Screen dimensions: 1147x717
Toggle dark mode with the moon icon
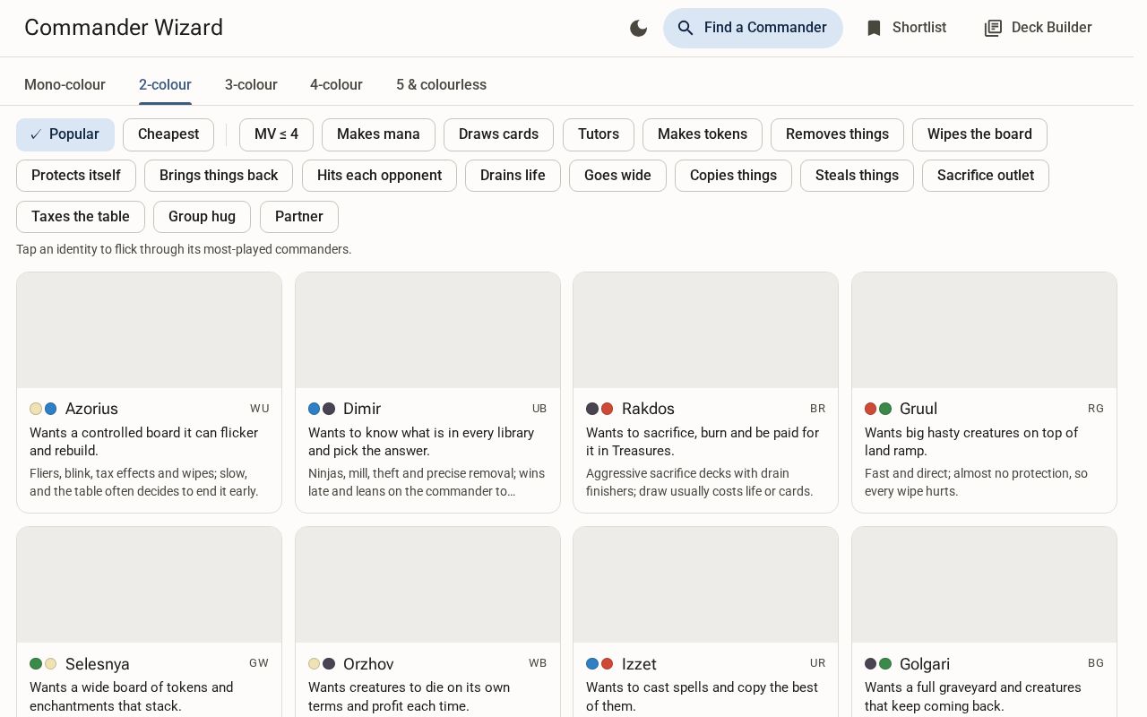(639, 28)
